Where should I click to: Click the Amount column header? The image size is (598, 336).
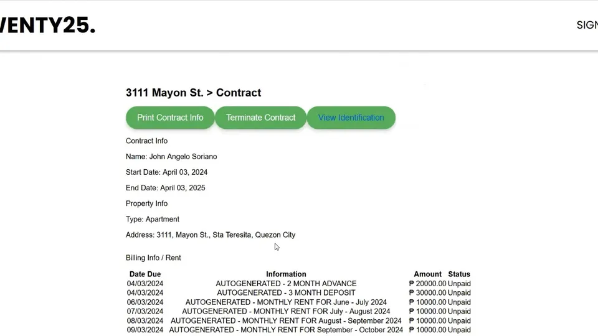[427, 274]
